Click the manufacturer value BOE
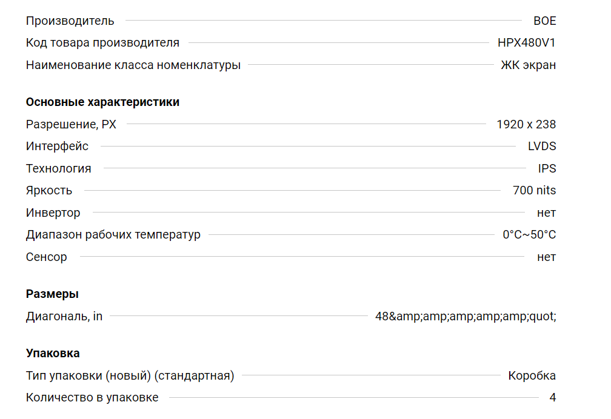 coord(544,21)
